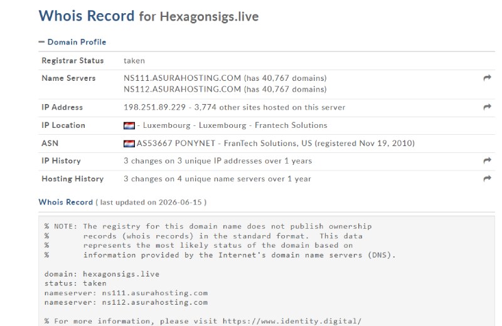
Task: Collapse the Domain Profile section
Action: [x=72, y=42]
